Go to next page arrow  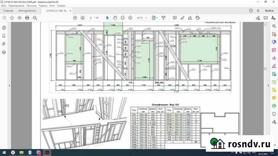click(83, 18)
